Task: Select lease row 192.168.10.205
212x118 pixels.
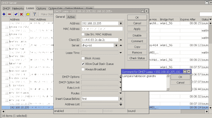Action: (x=28, y=107)
